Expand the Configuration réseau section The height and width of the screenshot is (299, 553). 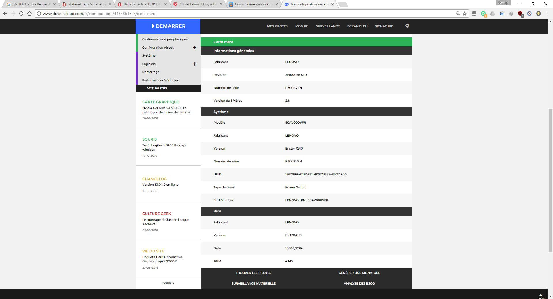click(195, 47)
